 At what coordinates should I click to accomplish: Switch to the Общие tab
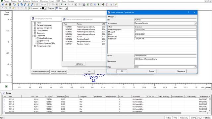(x=111, y=17)
